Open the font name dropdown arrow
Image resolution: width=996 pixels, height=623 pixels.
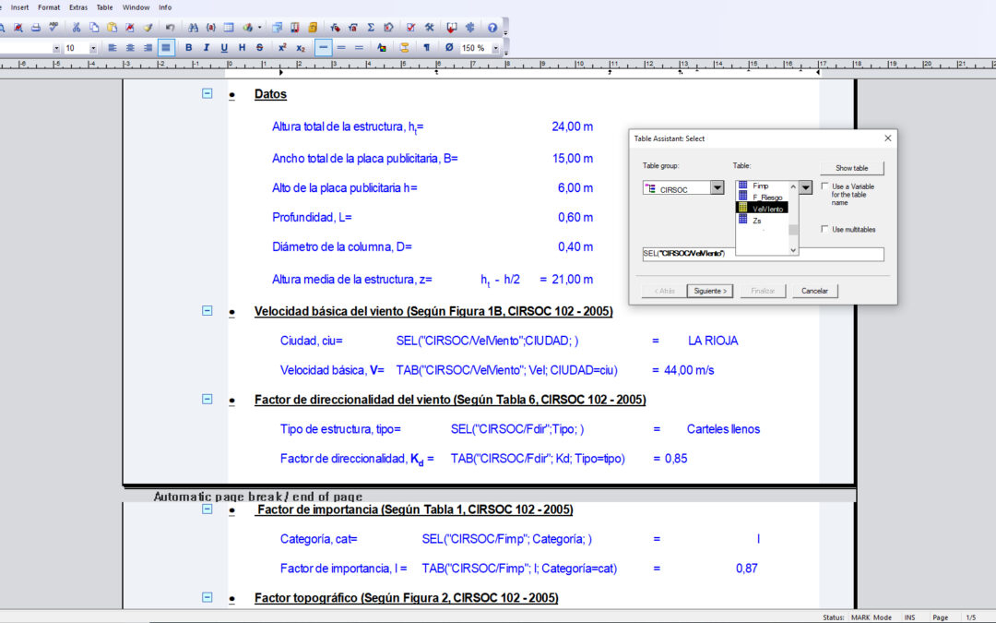point(56,48)
